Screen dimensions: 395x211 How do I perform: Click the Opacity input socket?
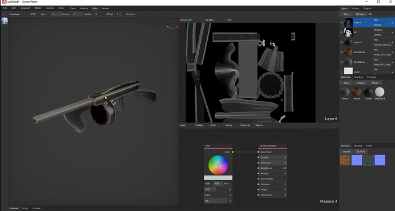[x=258, y=157]
